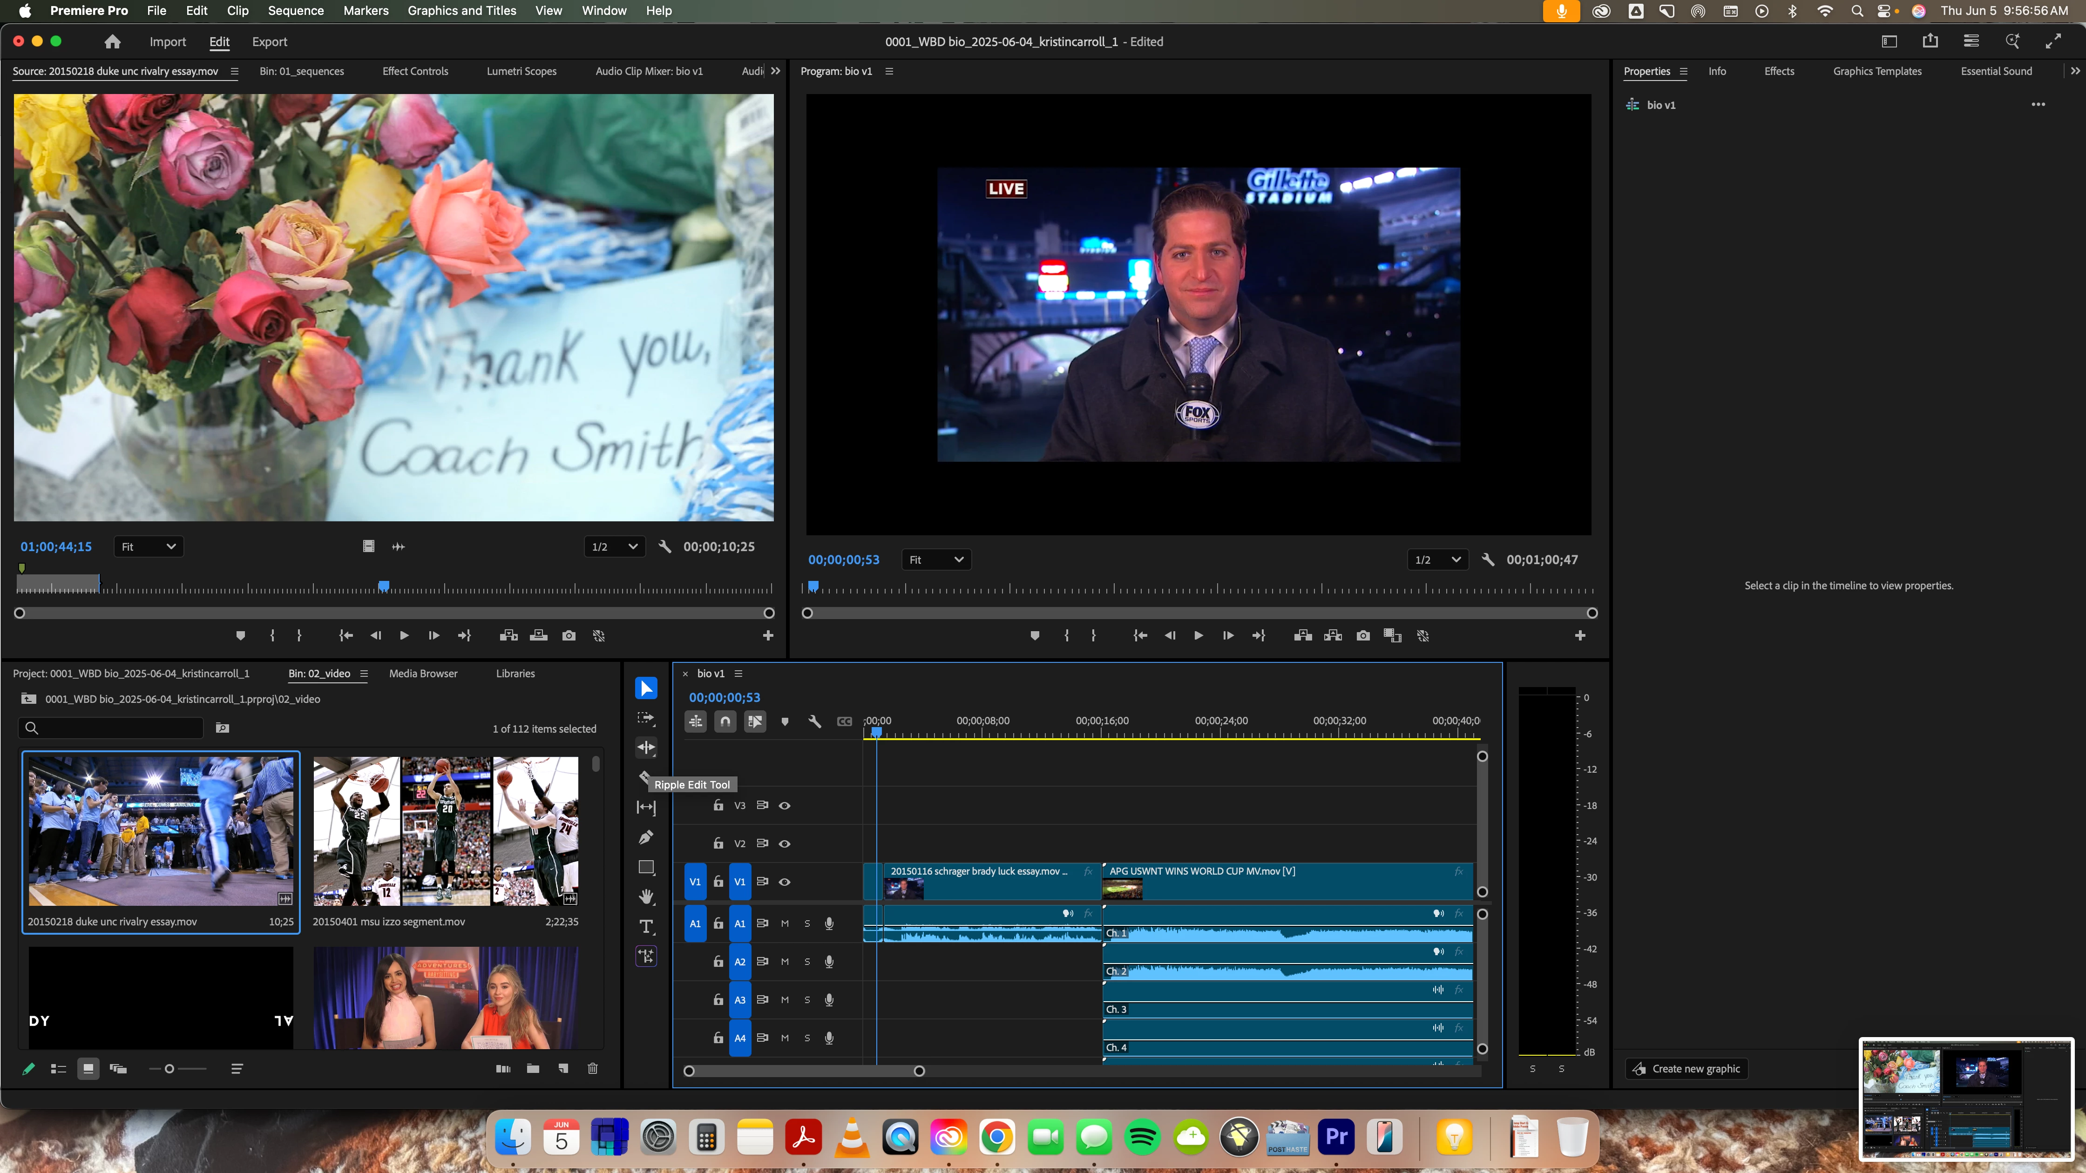Screen dimensions: 2086x1173
Task: Hide track V2 with eye icon
Action: coord(784,843)
